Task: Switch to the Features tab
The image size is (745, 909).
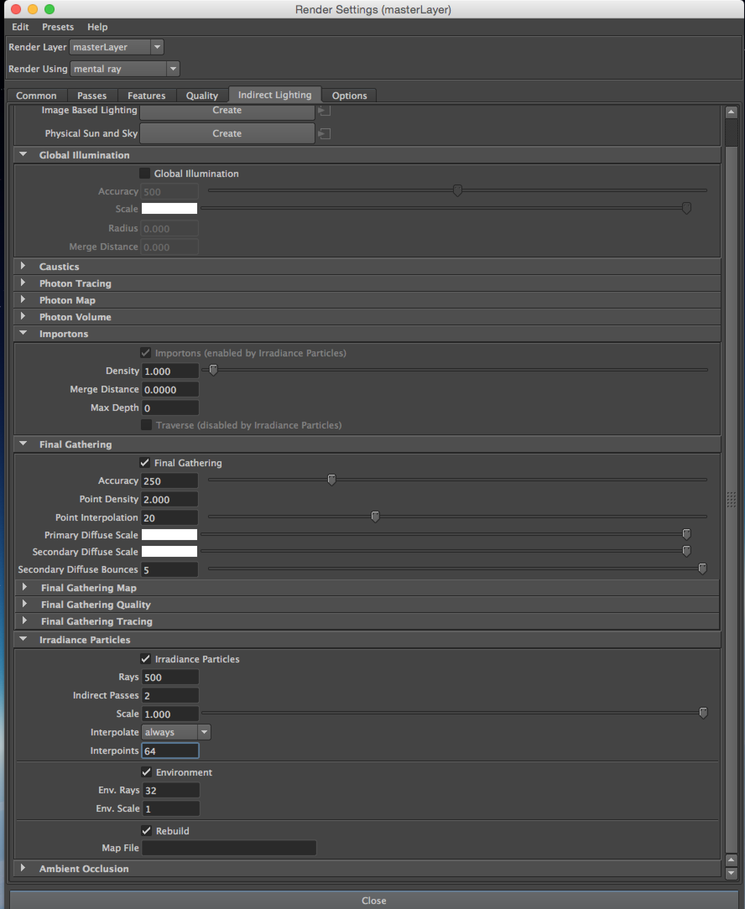Action: (x=146, y=95)
